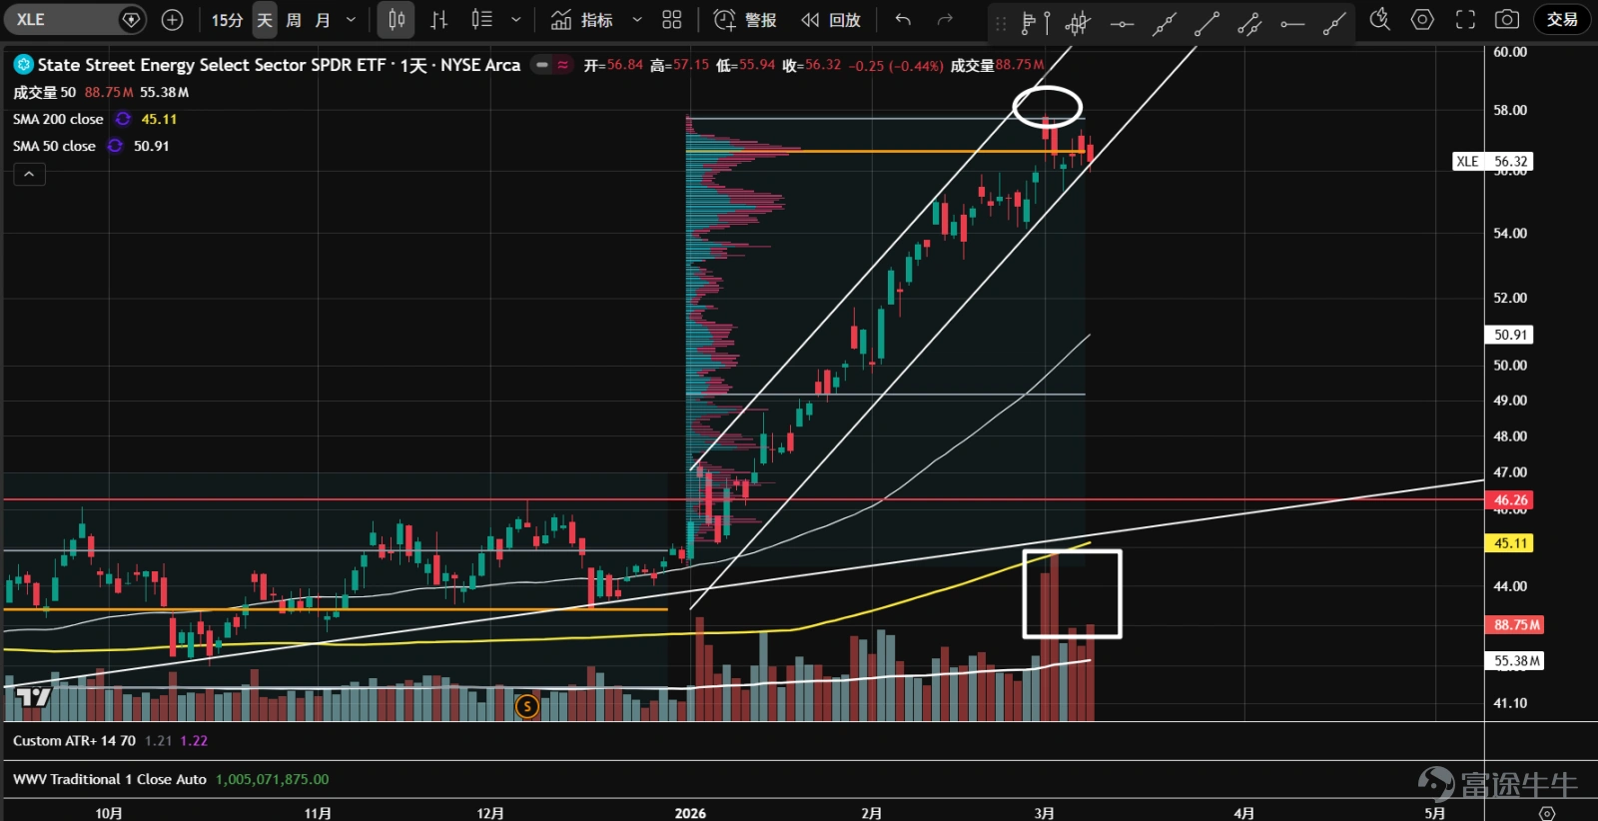Select the 月 monthly timeframe
Image resolution: width=1598 pixels, height=821 pixels.
click(323, 20)
